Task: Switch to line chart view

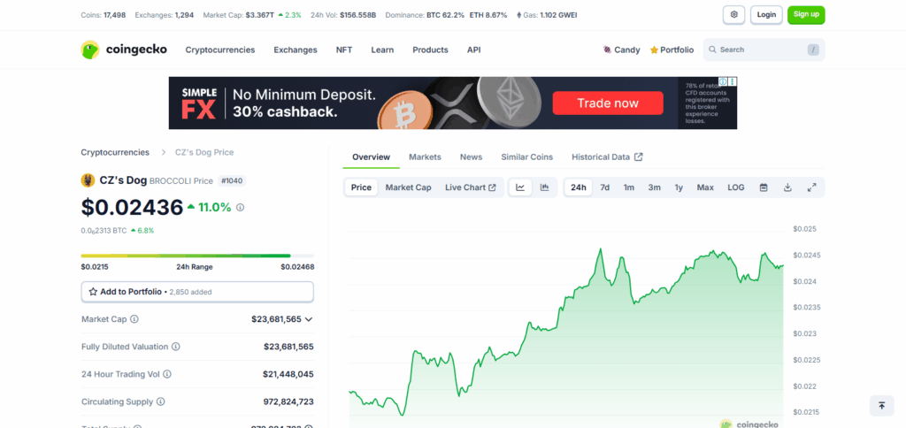Action: pyautogui.click(x=520, y=187)
